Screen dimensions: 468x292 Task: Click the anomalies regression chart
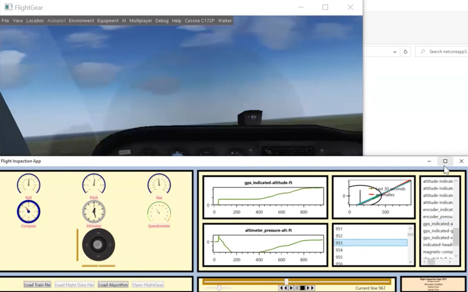[374, 197]
